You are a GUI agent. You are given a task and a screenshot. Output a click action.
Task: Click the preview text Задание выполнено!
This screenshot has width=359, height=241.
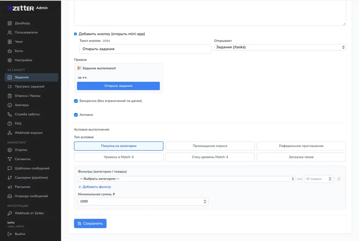coord(99,68)
